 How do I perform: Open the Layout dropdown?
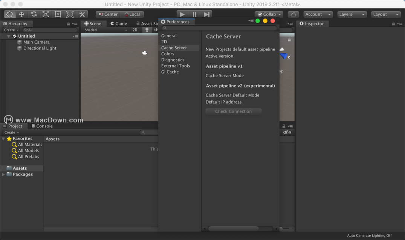386,14
